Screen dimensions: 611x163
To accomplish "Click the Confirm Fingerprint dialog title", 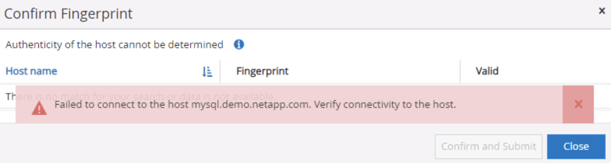I will coord(68,14).
